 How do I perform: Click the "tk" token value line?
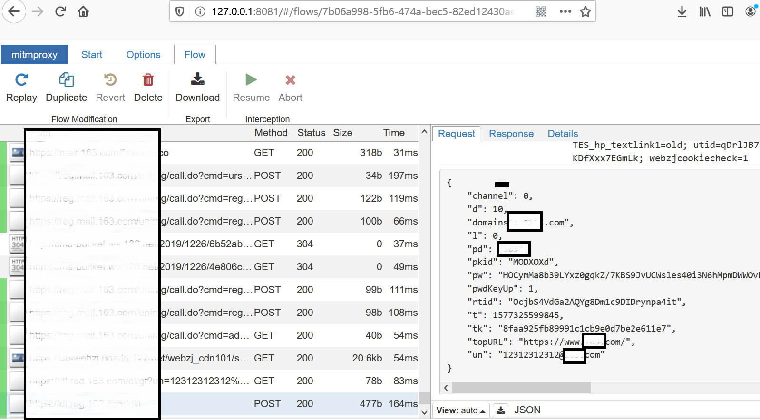tap(571, 329)
